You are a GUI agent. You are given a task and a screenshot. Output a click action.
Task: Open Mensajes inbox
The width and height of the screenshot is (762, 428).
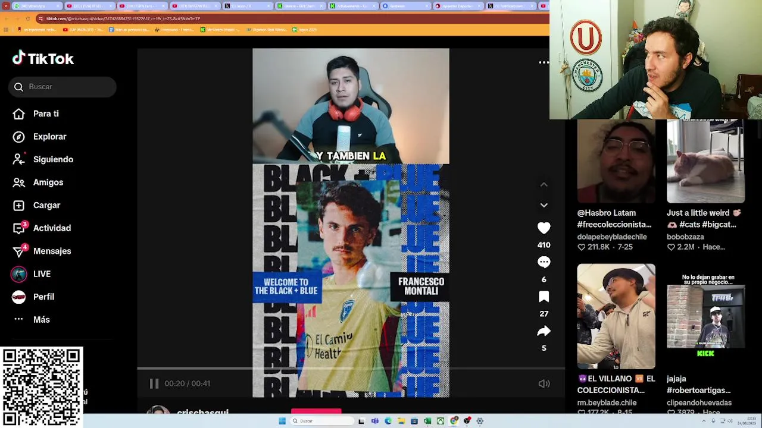[x=52, y=251]
